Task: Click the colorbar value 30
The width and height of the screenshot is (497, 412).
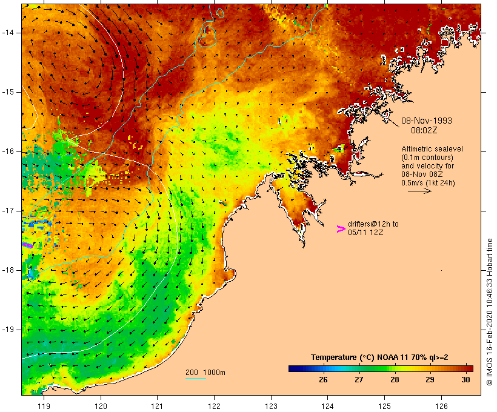Action: click(x=465, y=379)
